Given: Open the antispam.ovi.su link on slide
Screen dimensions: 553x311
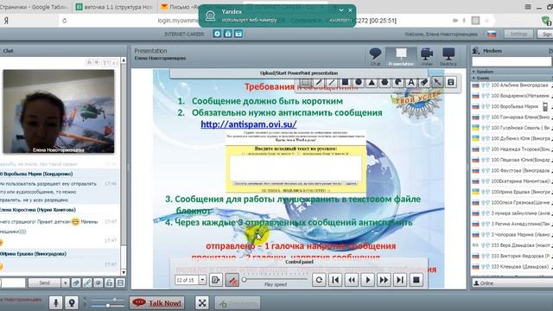Looking at the screenshot, I should point(249,124).
